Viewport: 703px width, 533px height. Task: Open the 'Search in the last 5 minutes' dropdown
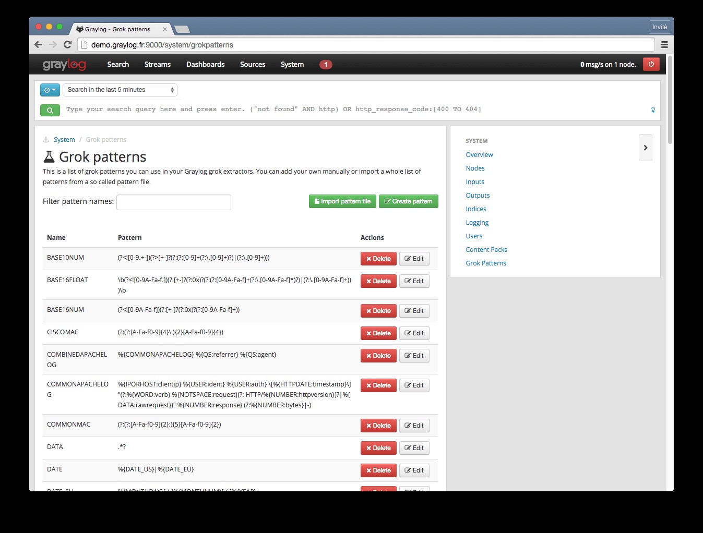120,89
